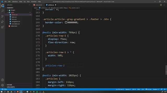Image resolution: width=167 pixels, height=93 pixels.
Task: Split the editor to the right
Action: 161,5
